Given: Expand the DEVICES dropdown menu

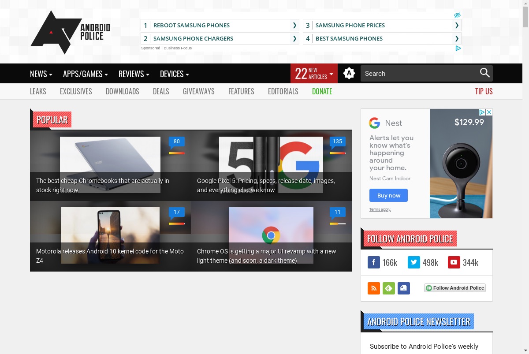Looking at the screenshot, I should coord(175,74).
